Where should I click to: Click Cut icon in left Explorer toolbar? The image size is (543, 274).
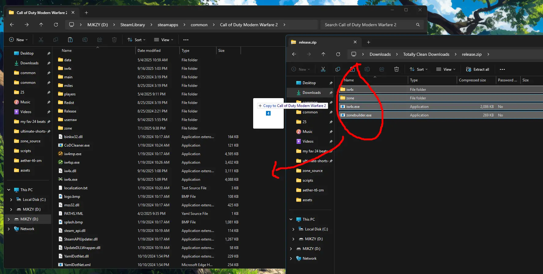coord(41,40)
